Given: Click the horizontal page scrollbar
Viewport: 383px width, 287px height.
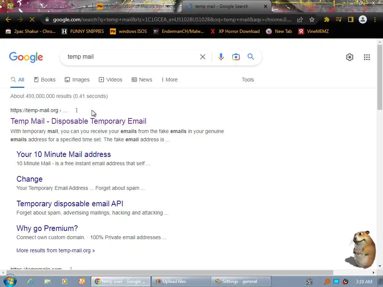Looking at the screenshot, I should pos(170,272).
